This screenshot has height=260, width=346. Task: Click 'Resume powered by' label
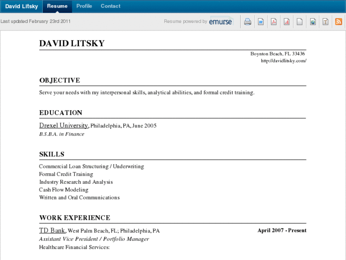[185, 21]
